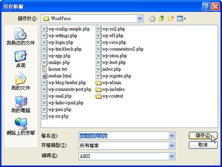Viewport: 222px width, 167px height.
Task: Create a new folder icon
Action: 171,18
